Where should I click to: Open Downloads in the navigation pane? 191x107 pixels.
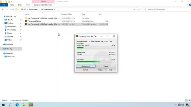pos(11,30)
